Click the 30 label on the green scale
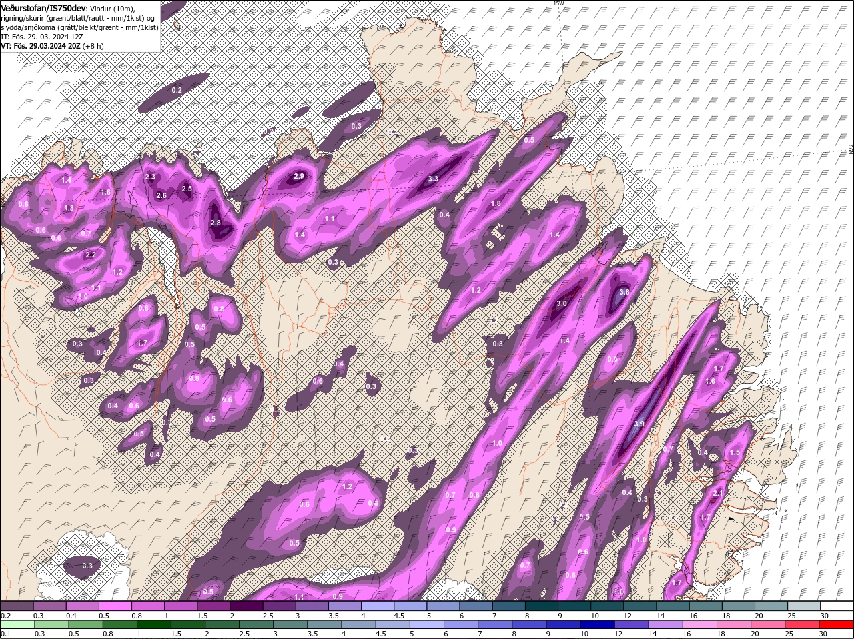Viewport: 854px width, 639px height. pos(823,634)
